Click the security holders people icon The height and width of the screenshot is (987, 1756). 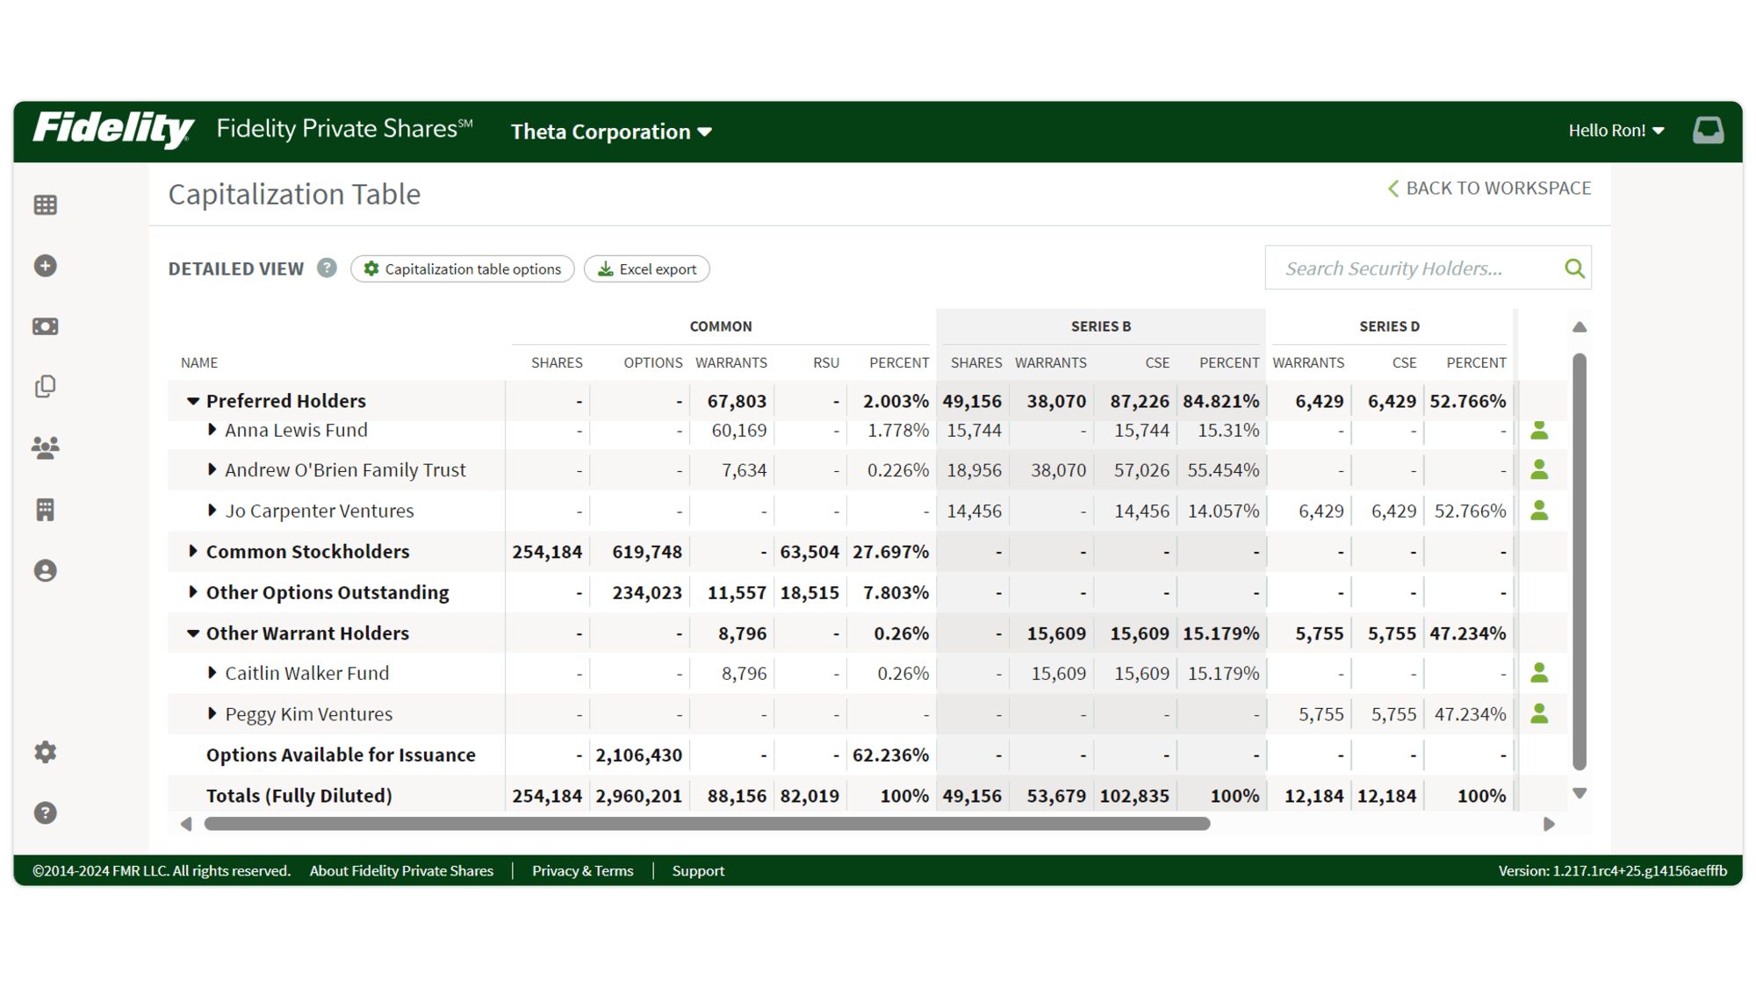[x=45, y=447]
